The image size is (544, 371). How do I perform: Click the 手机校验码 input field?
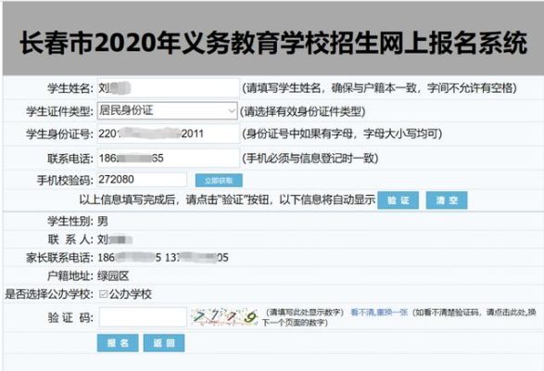tap(142, 180)
